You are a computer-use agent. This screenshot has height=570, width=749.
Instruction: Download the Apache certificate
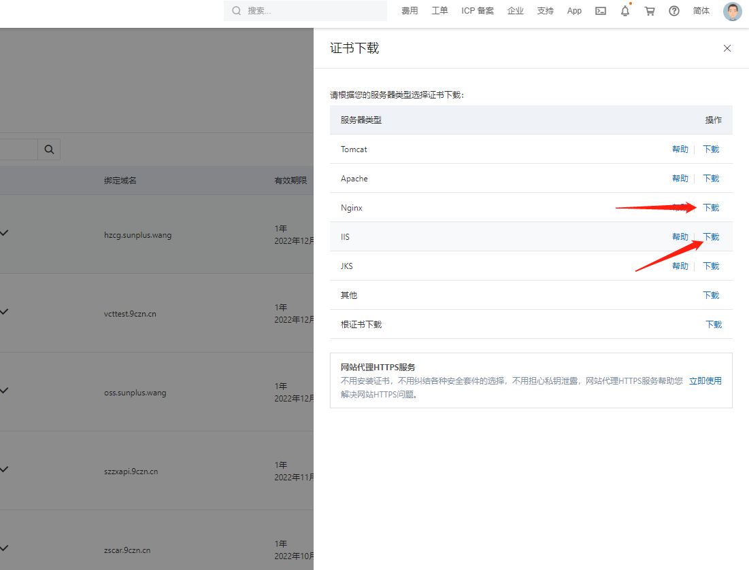tap(711, 179)
